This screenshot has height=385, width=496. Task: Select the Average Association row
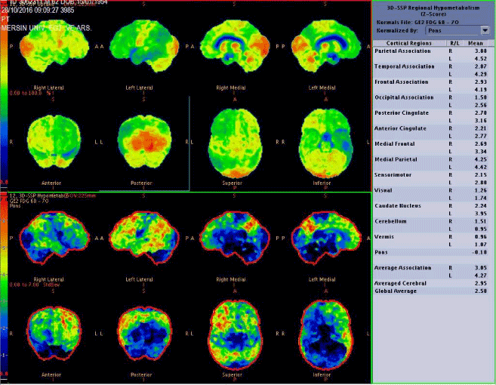[x=404, y=267]
